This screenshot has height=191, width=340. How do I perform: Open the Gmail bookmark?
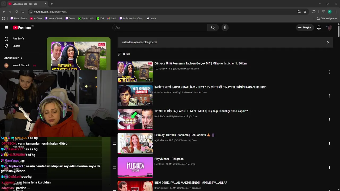click(x=112, y=19)
